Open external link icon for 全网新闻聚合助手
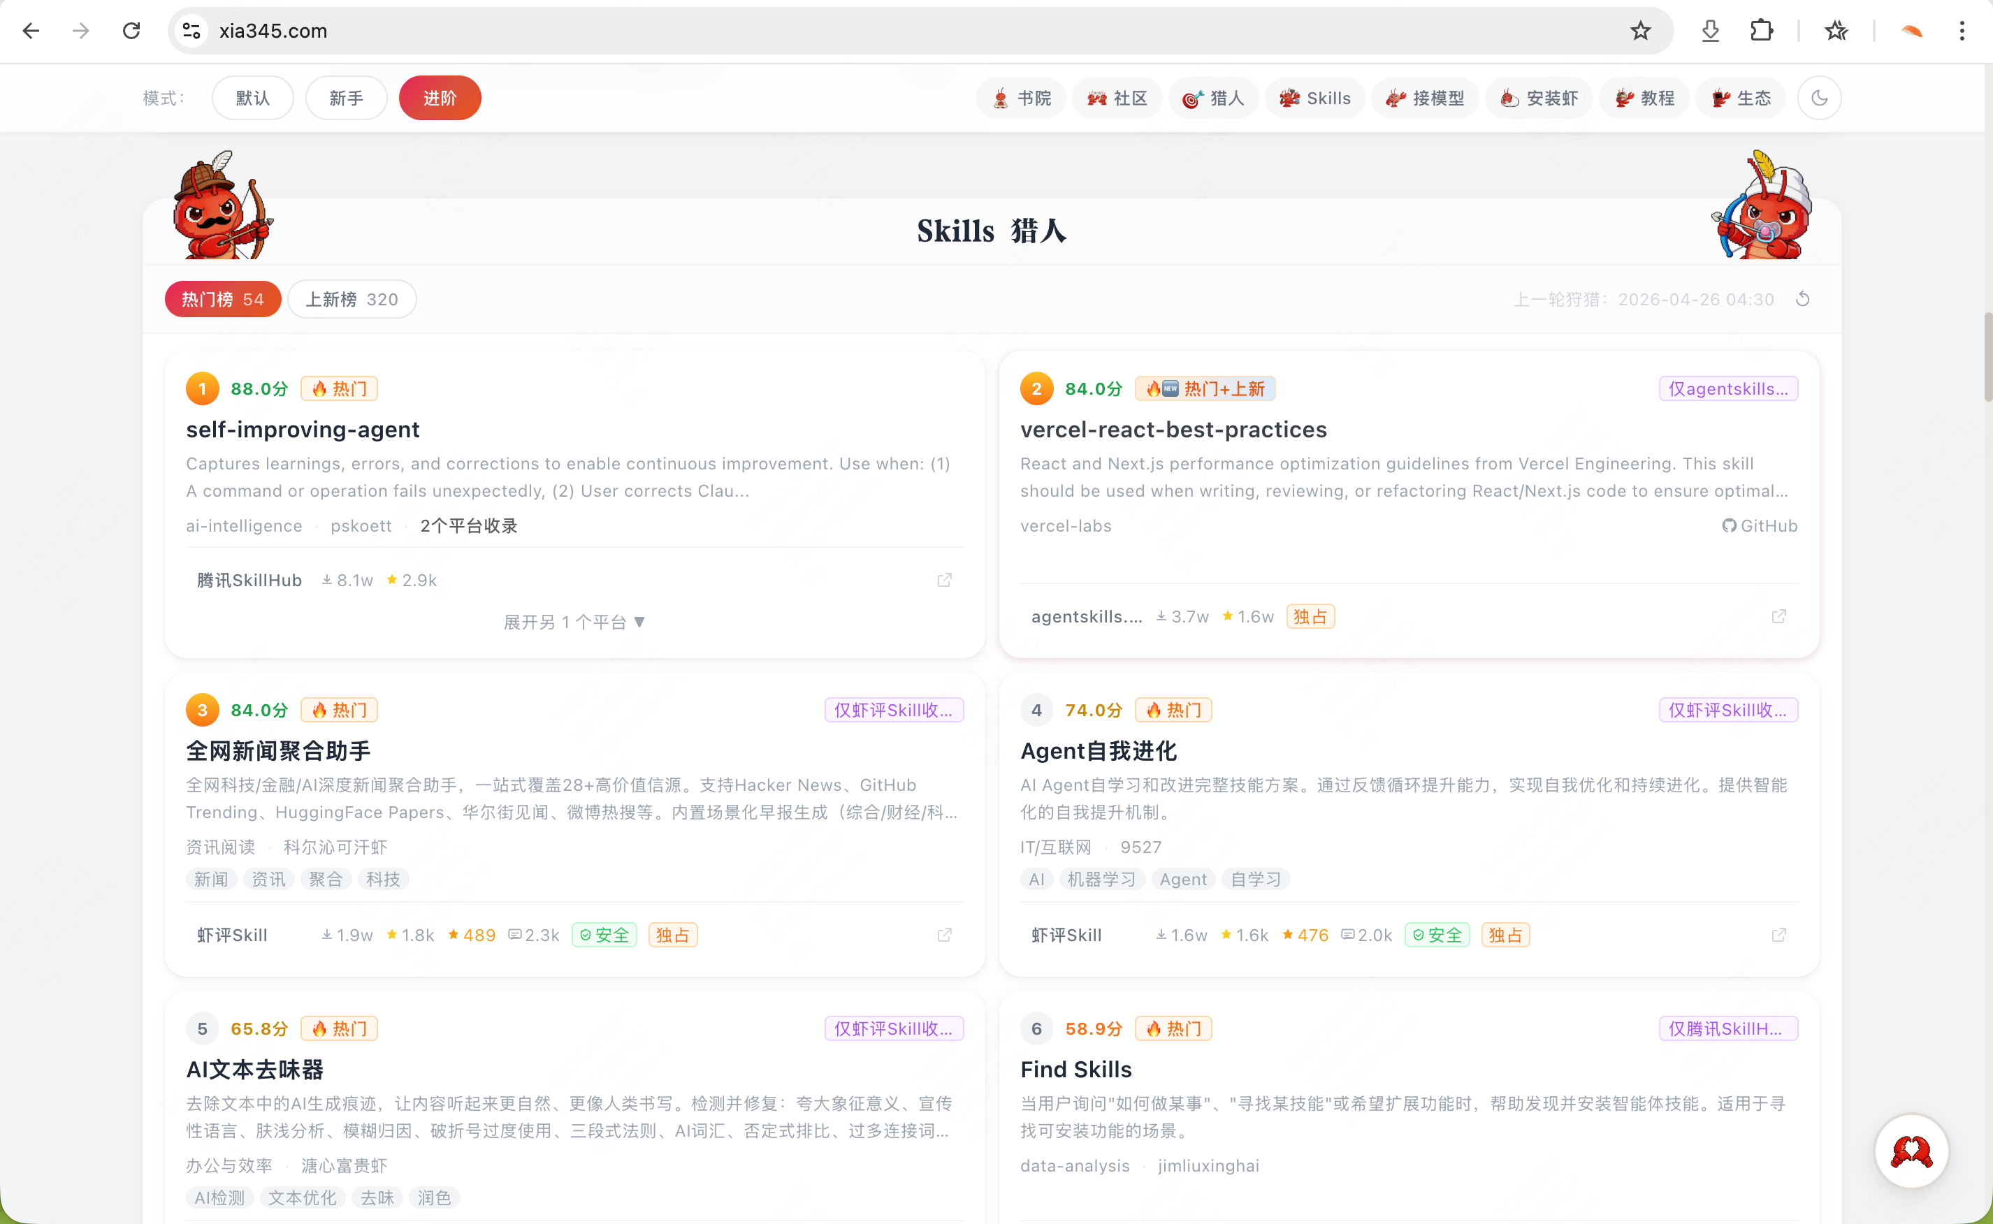Viewport: 1993px width, 1224px height. [944, 935]
